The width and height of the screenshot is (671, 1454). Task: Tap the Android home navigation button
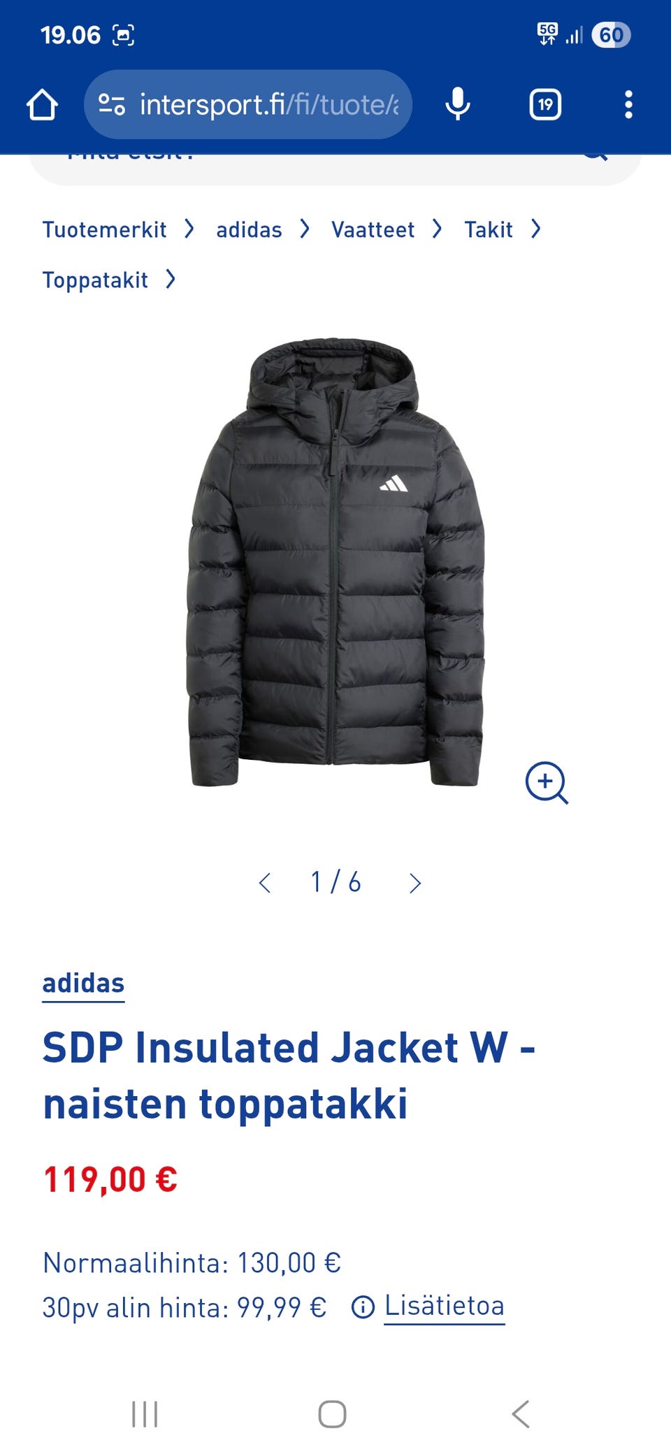point(332,1414)
